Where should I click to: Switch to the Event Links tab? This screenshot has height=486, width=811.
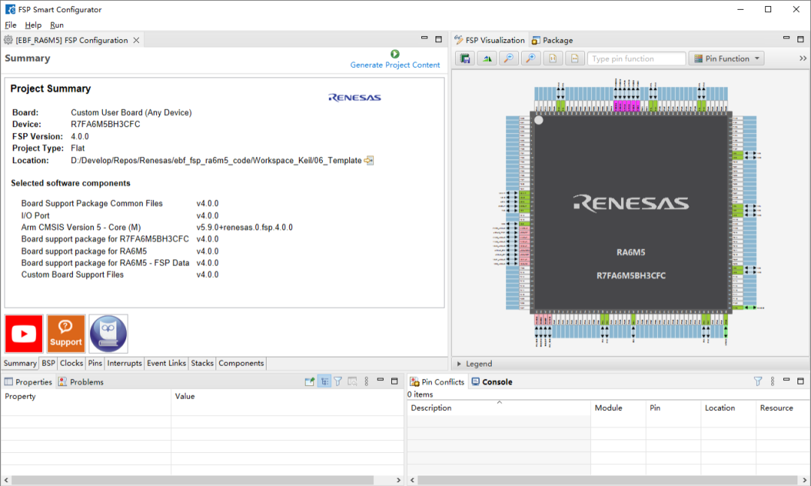[167, 364]
